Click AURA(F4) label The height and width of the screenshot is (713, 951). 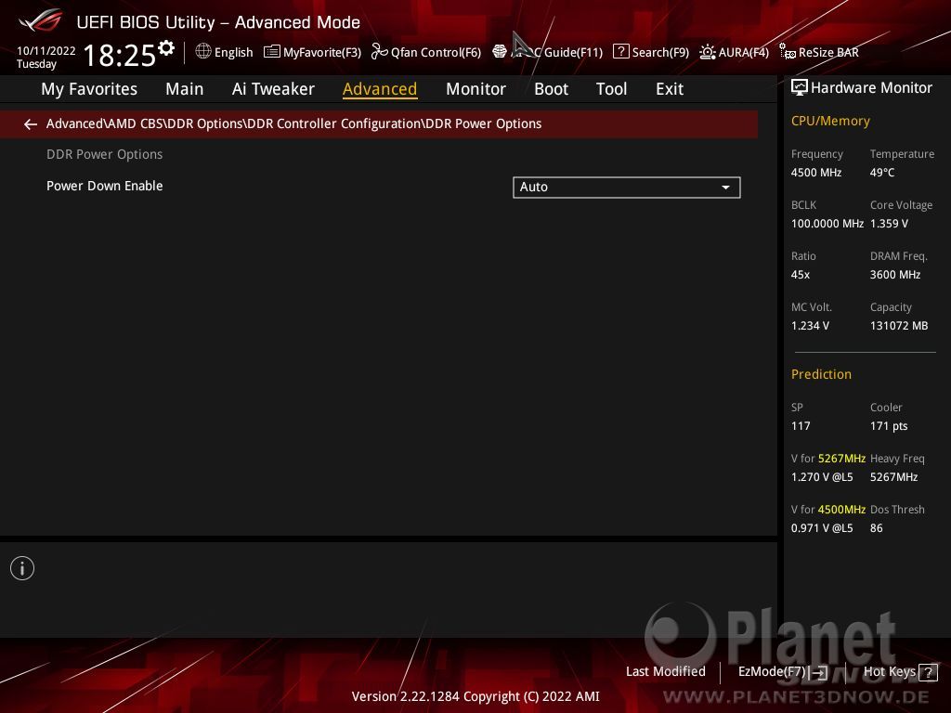point(744,53)
